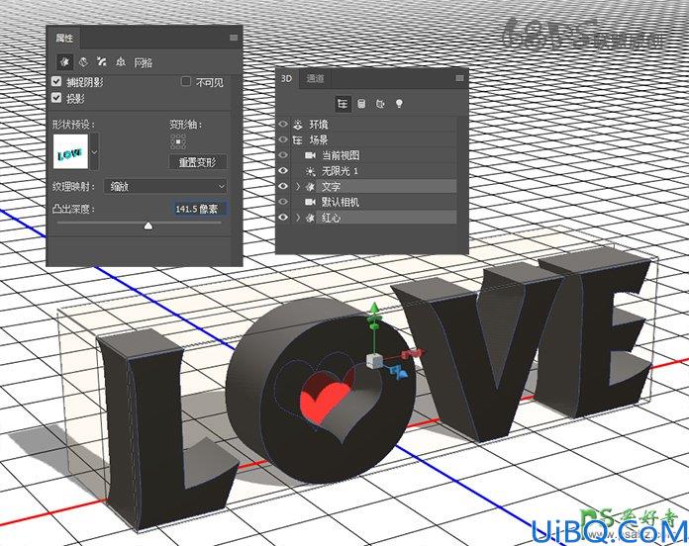The height and width of the screenshot is (546, 689).
Task: Select the 无限光 1 row
Action: coord(367,171)
